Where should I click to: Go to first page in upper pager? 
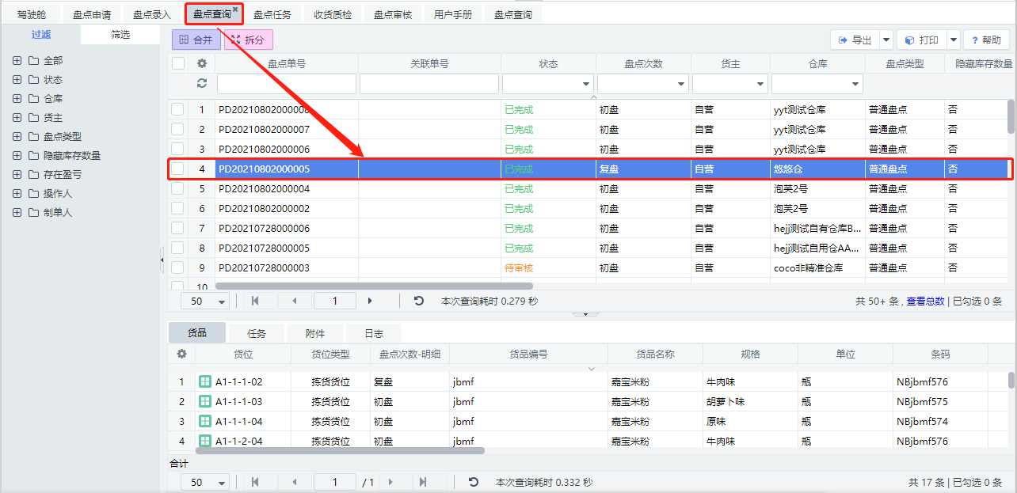coord(255,301)
